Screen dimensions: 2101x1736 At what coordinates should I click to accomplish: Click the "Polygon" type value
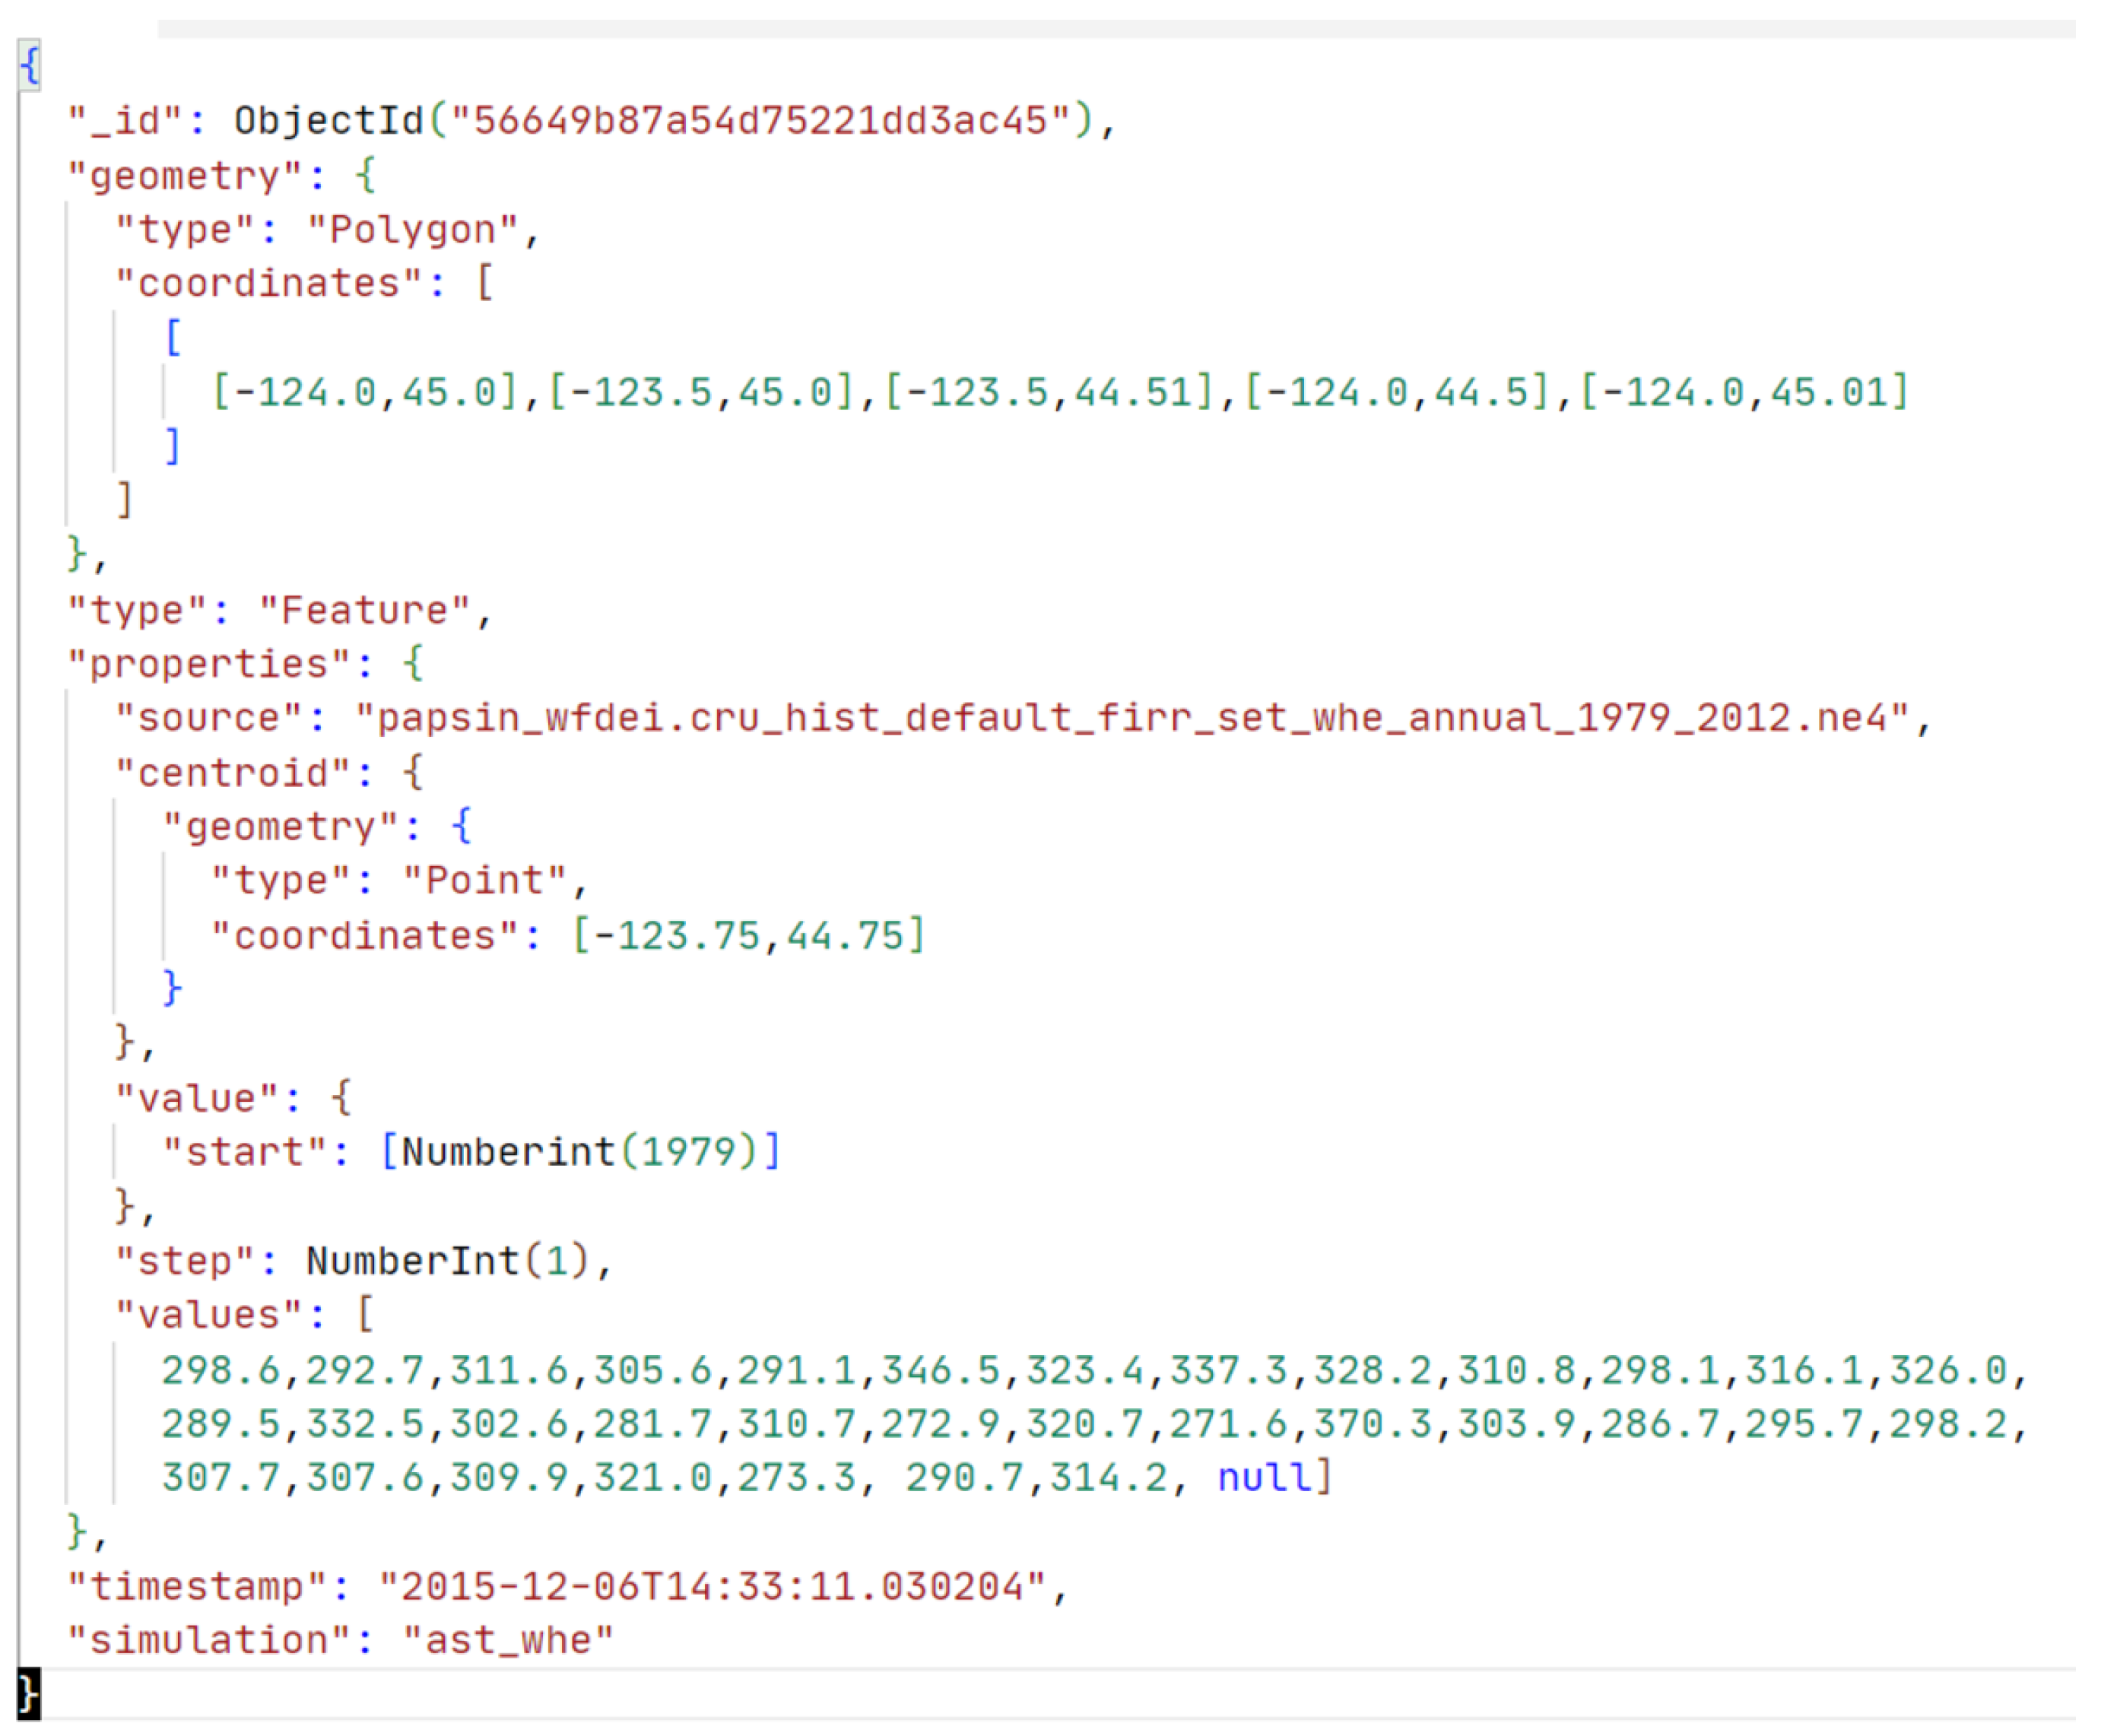point(412,230)
